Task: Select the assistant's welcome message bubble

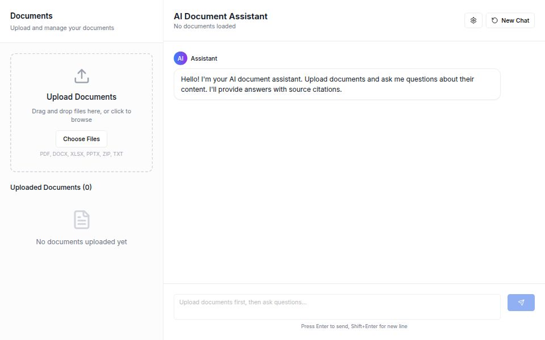Action: (x=337, y=84)
